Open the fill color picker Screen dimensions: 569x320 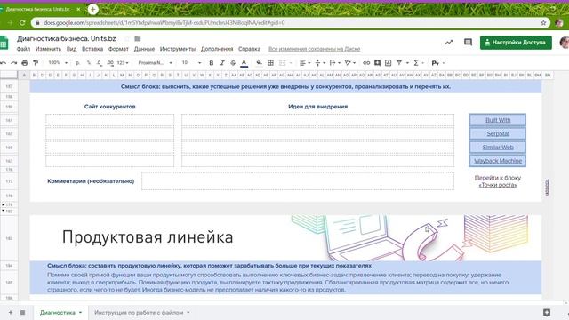coord(259,63)
